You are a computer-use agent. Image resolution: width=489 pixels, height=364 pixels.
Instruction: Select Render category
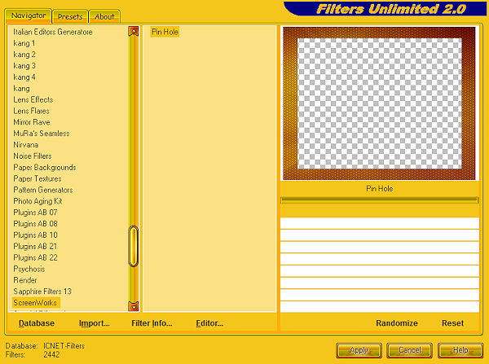click(x=25, y=280)
